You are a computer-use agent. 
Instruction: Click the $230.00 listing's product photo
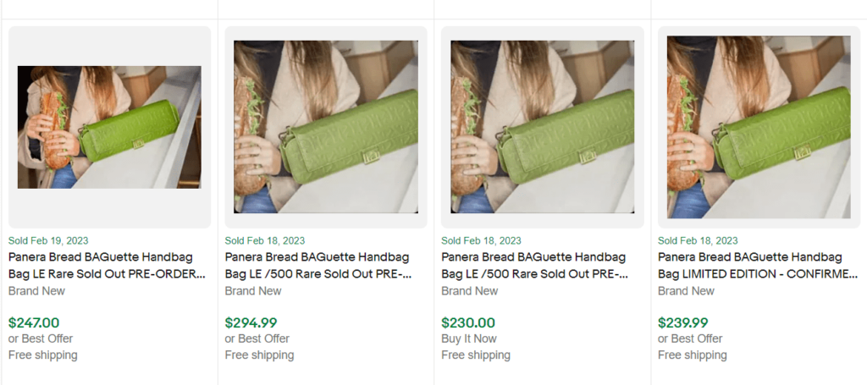click(x=543, y=125)
